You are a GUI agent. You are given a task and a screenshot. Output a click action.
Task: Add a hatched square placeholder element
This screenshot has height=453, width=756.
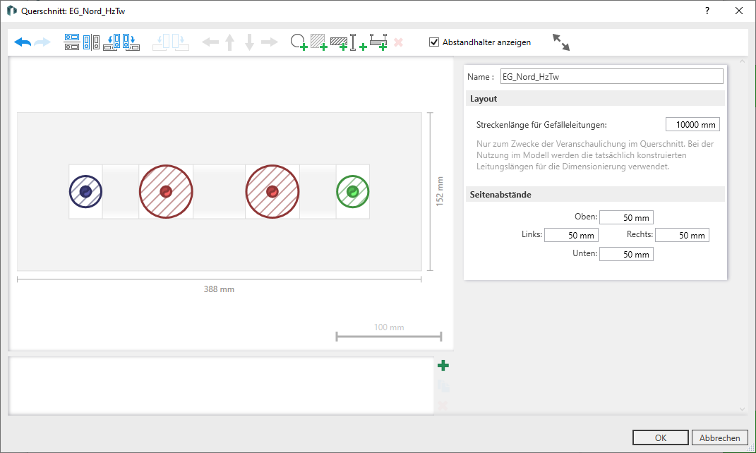318,42
